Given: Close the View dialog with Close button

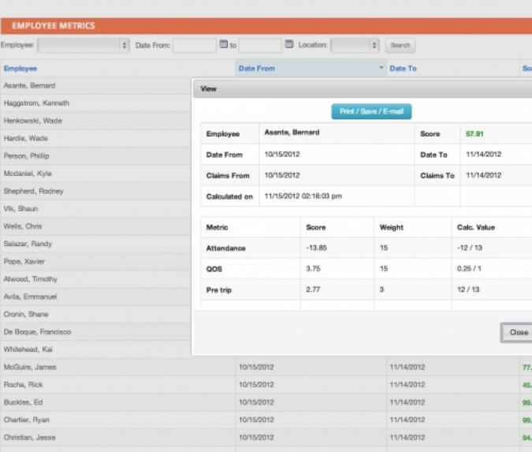Looking at the screenshot, I should click(x=519, y=332).
